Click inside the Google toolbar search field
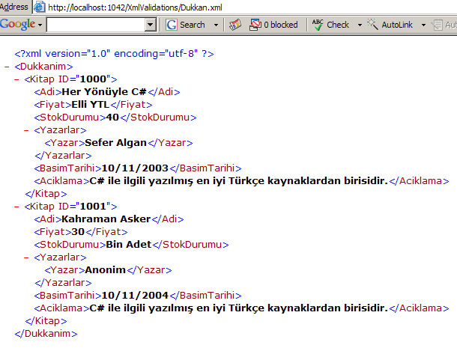The image size is (457, 351). click(95, 25)
